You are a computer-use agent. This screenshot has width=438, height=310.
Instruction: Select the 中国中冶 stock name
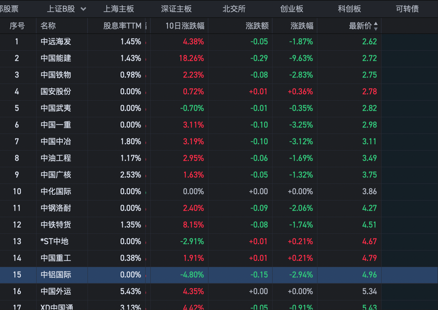56,142
